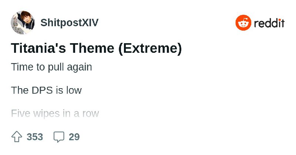Viewport: 296px width, 155px height.
Task: Click the upvote arrow icon
Action: (17, 137)
